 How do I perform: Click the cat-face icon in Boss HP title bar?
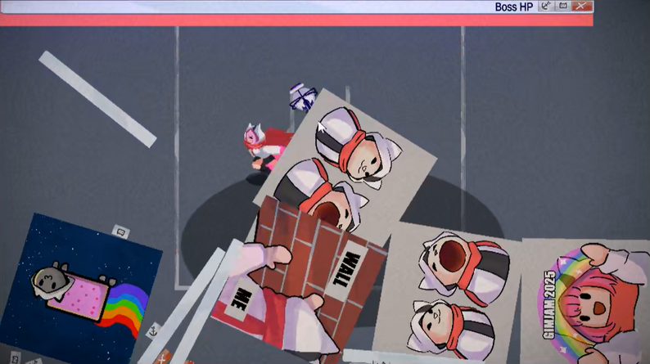point(563,6)
